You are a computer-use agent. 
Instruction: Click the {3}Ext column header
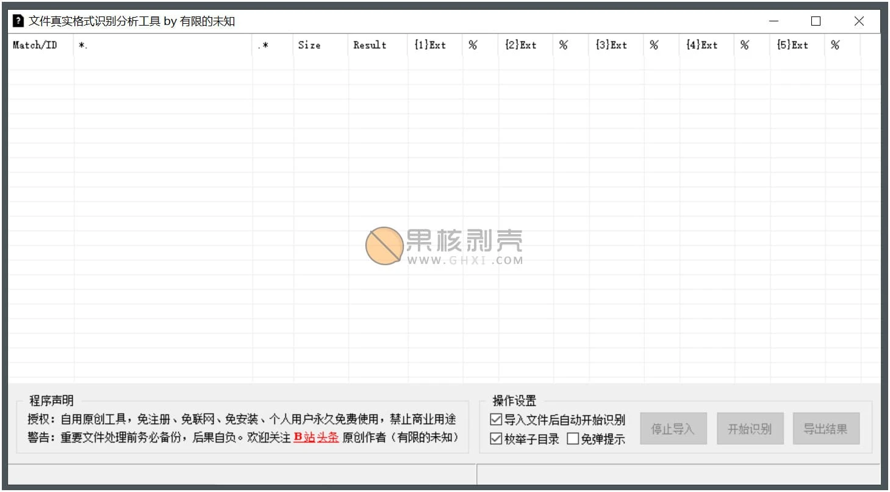pyautogui.click(x=616, y=45)
